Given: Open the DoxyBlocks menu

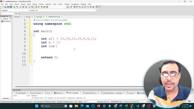Looking at the screenshot, I should point(75,4).
